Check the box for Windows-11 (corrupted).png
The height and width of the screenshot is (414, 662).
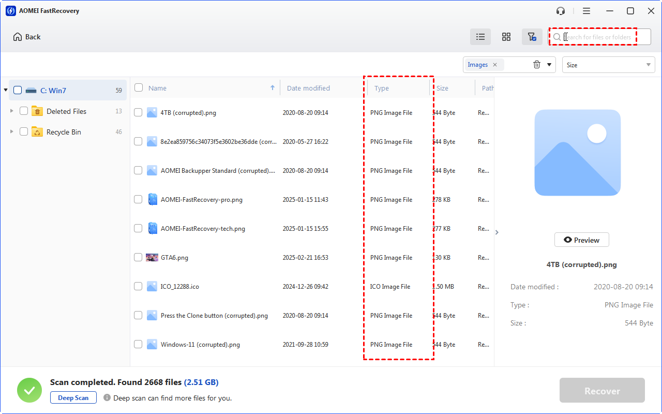pyautogui.click(x=138, y=344)
